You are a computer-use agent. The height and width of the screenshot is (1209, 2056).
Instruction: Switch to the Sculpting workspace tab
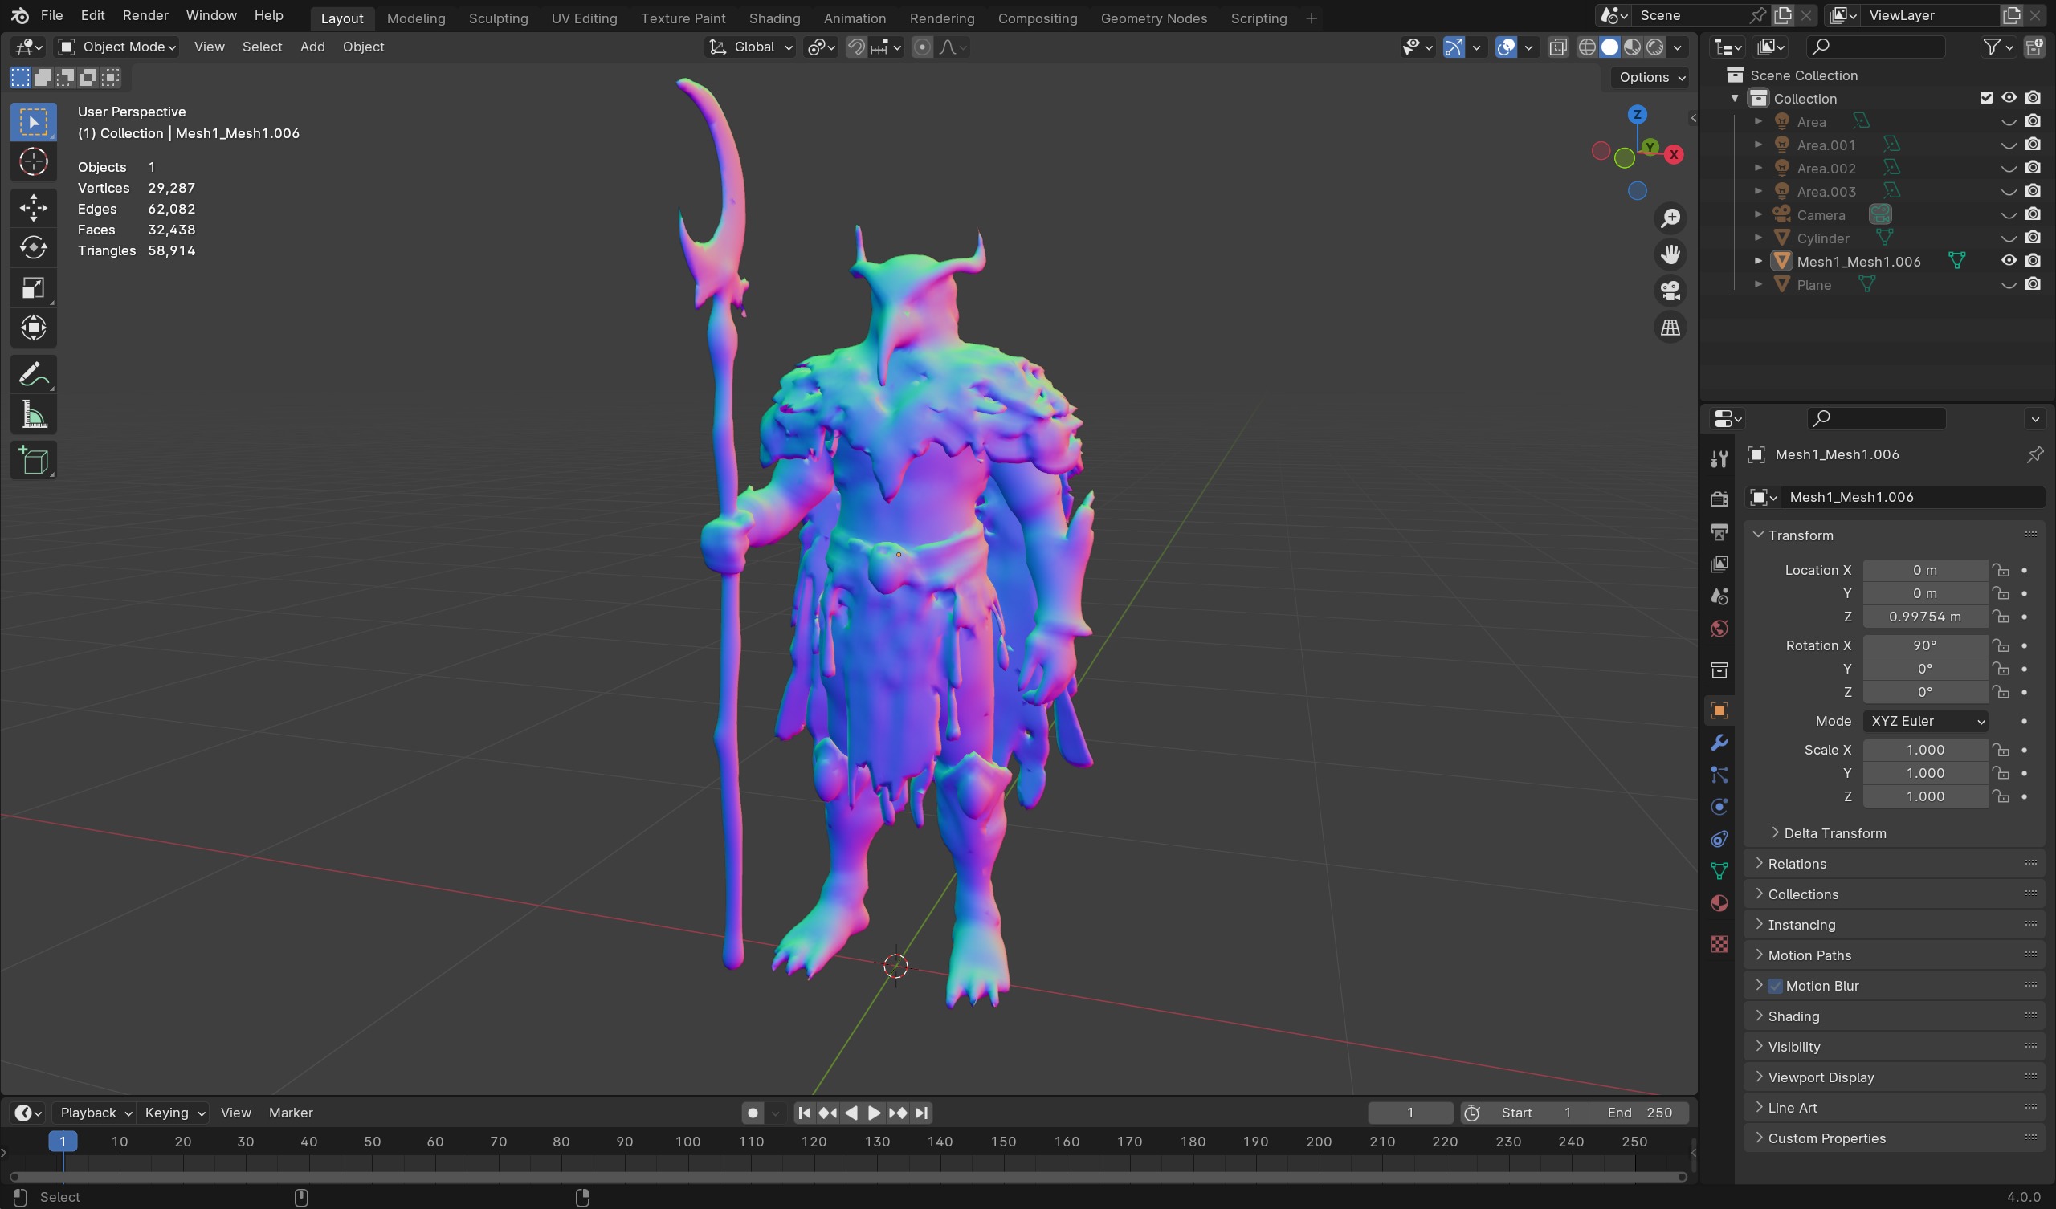click(498, 18)
